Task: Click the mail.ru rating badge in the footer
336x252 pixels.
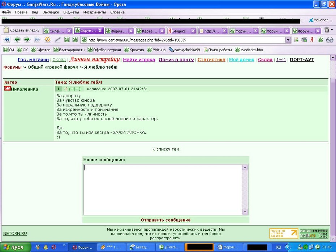Action: [x=314, y=233]
